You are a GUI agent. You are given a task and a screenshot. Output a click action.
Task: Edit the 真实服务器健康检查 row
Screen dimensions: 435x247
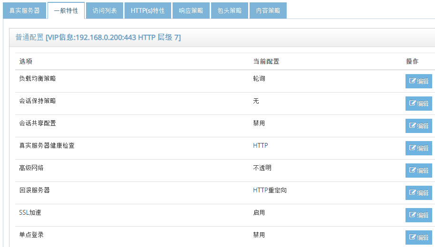pos(418,148)
